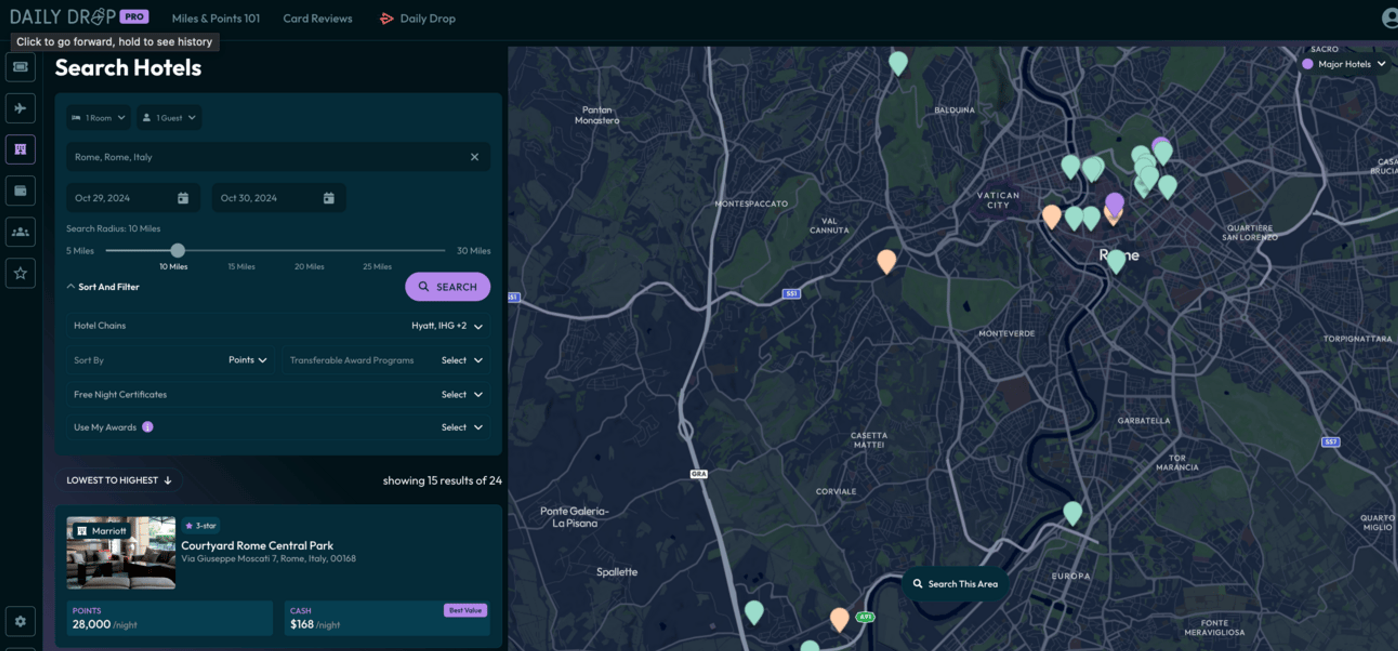Image resolution: width=1398 pixels, height=651 pixels.
Task: Click the Best Value badge
Action: point(466,611)
